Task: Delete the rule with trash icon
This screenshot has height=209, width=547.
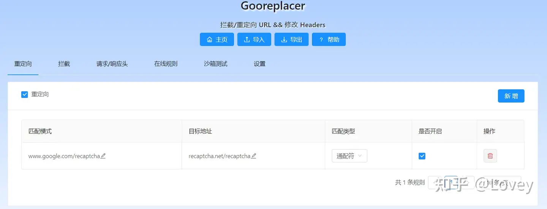Action: click(x=490, y=156)
